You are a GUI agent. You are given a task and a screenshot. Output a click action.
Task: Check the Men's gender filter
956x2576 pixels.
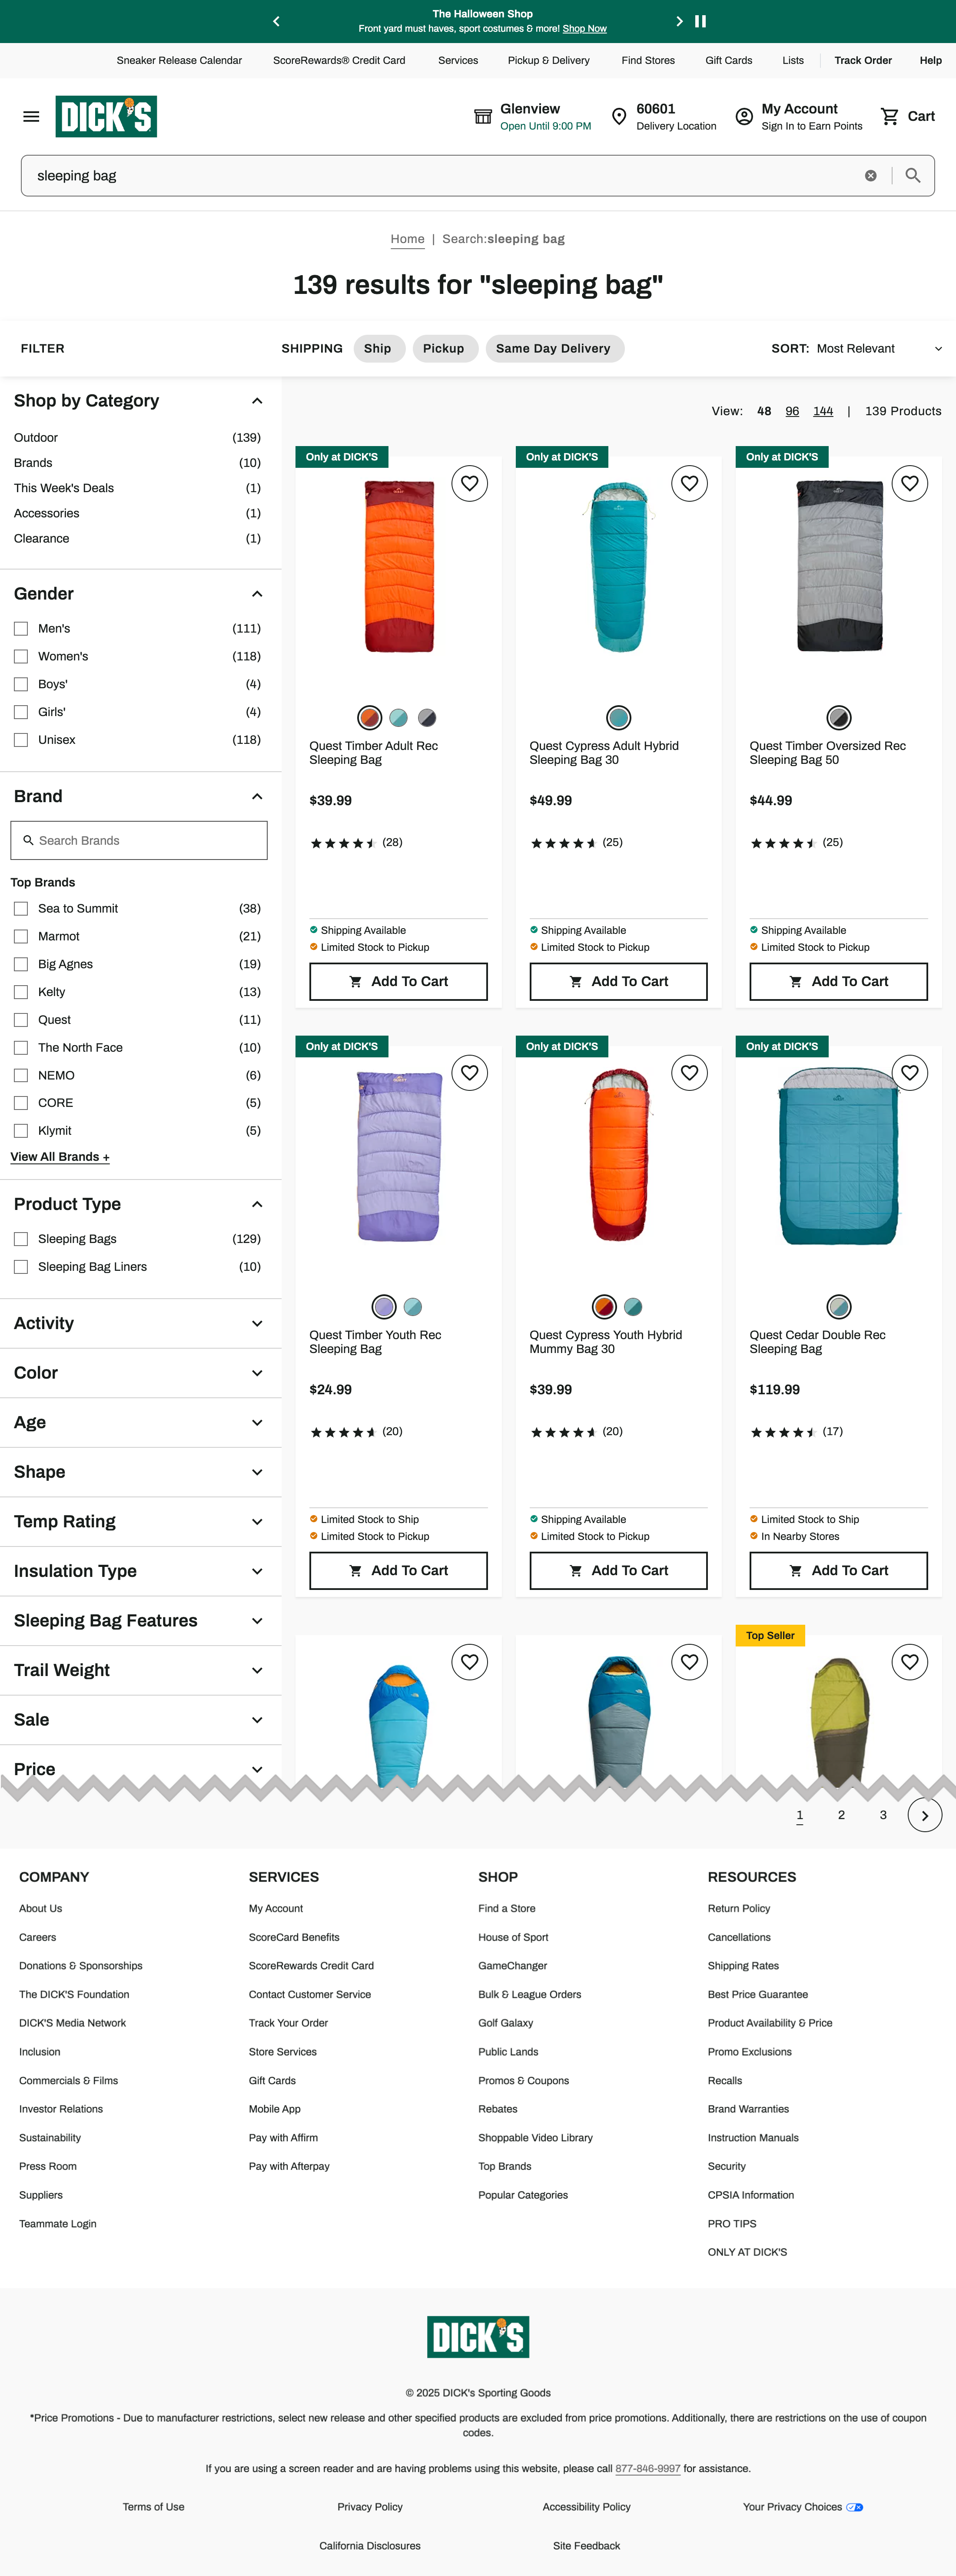pyautogui.click(x=21, y=629)
